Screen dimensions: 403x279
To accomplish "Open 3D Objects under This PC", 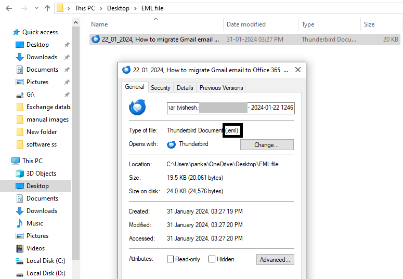I will pos(41,174).
